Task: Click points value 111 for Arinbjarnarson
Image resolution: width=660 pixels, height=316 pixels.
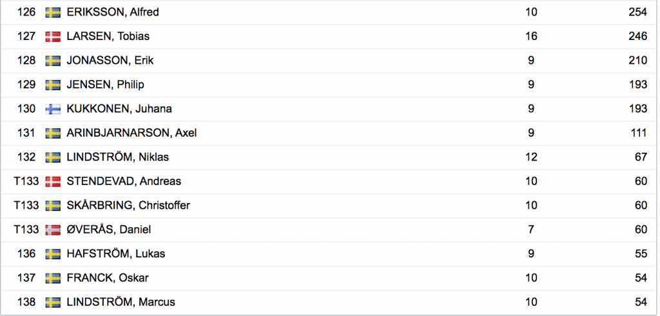Action: pyautogui.click(x=639, y=133)
